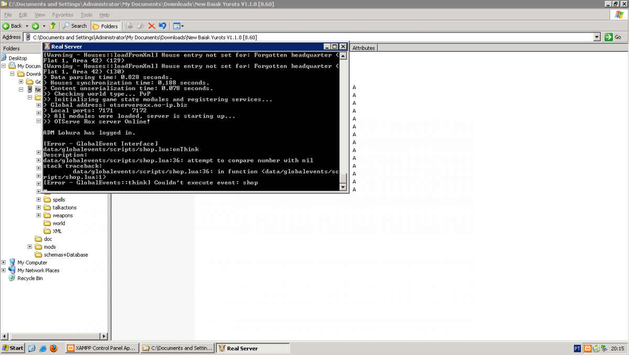
Task: Select the doc folder
Action: [x=48, y=239]
